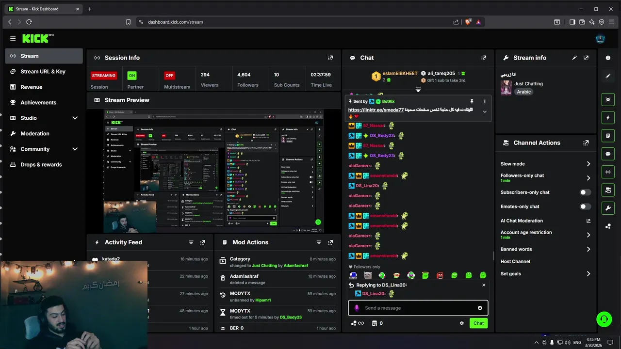Click Host Channel action
This screenshot has height=349, width=621.
tap(515, 261)
